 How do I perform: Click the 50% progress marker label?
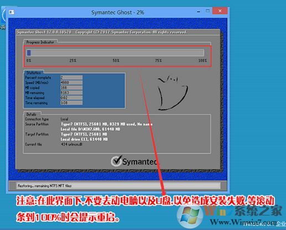(x=116, y=60)
